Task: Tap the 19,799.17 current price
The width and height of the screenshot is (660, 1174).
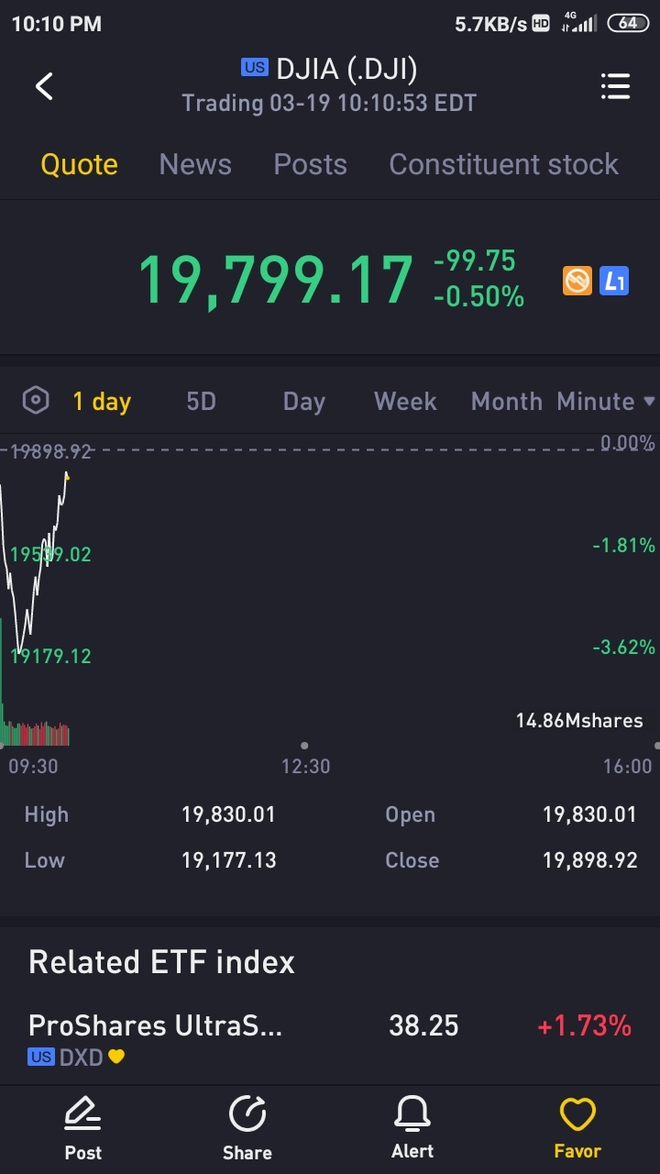Action: point(275,280)
